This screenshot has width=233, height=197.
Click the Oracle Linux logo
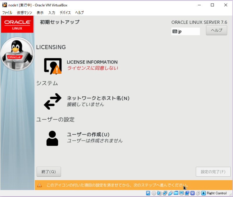[x=17, y=24]
